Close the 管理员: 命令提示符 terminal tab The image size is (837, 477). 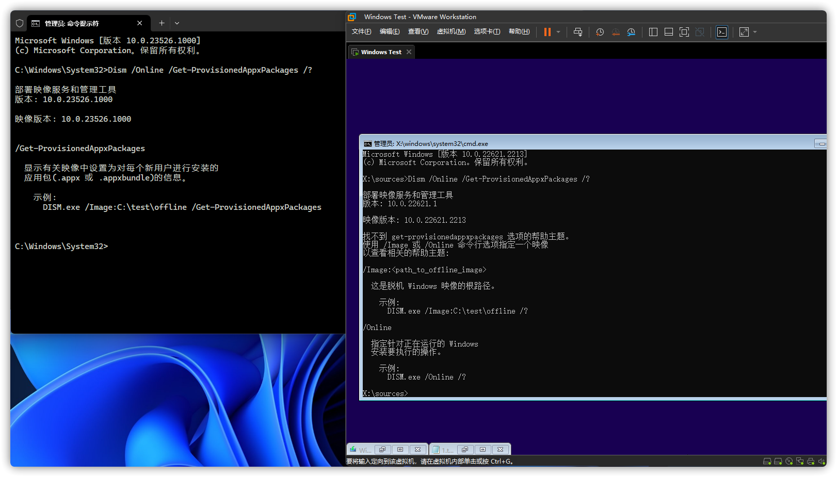point(139,23)
